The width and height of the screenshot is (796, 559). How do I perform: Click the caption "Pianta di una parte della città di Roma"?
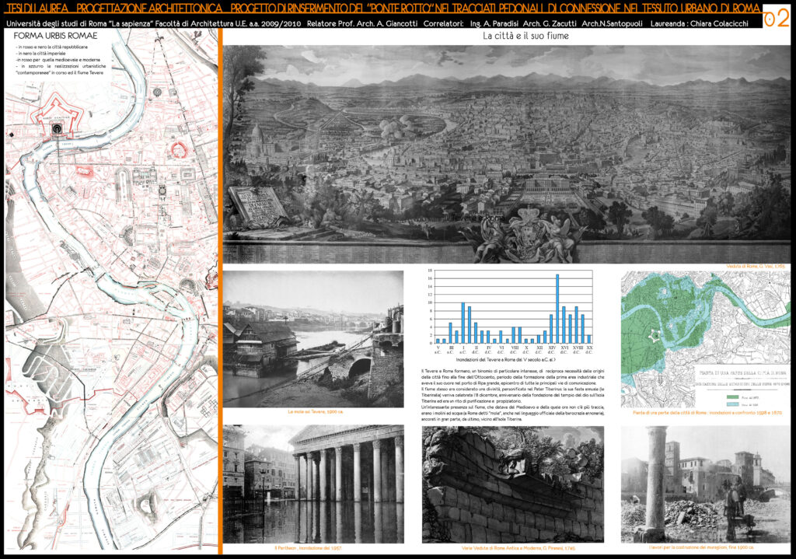pyautogui.click(x=707, y=413)
